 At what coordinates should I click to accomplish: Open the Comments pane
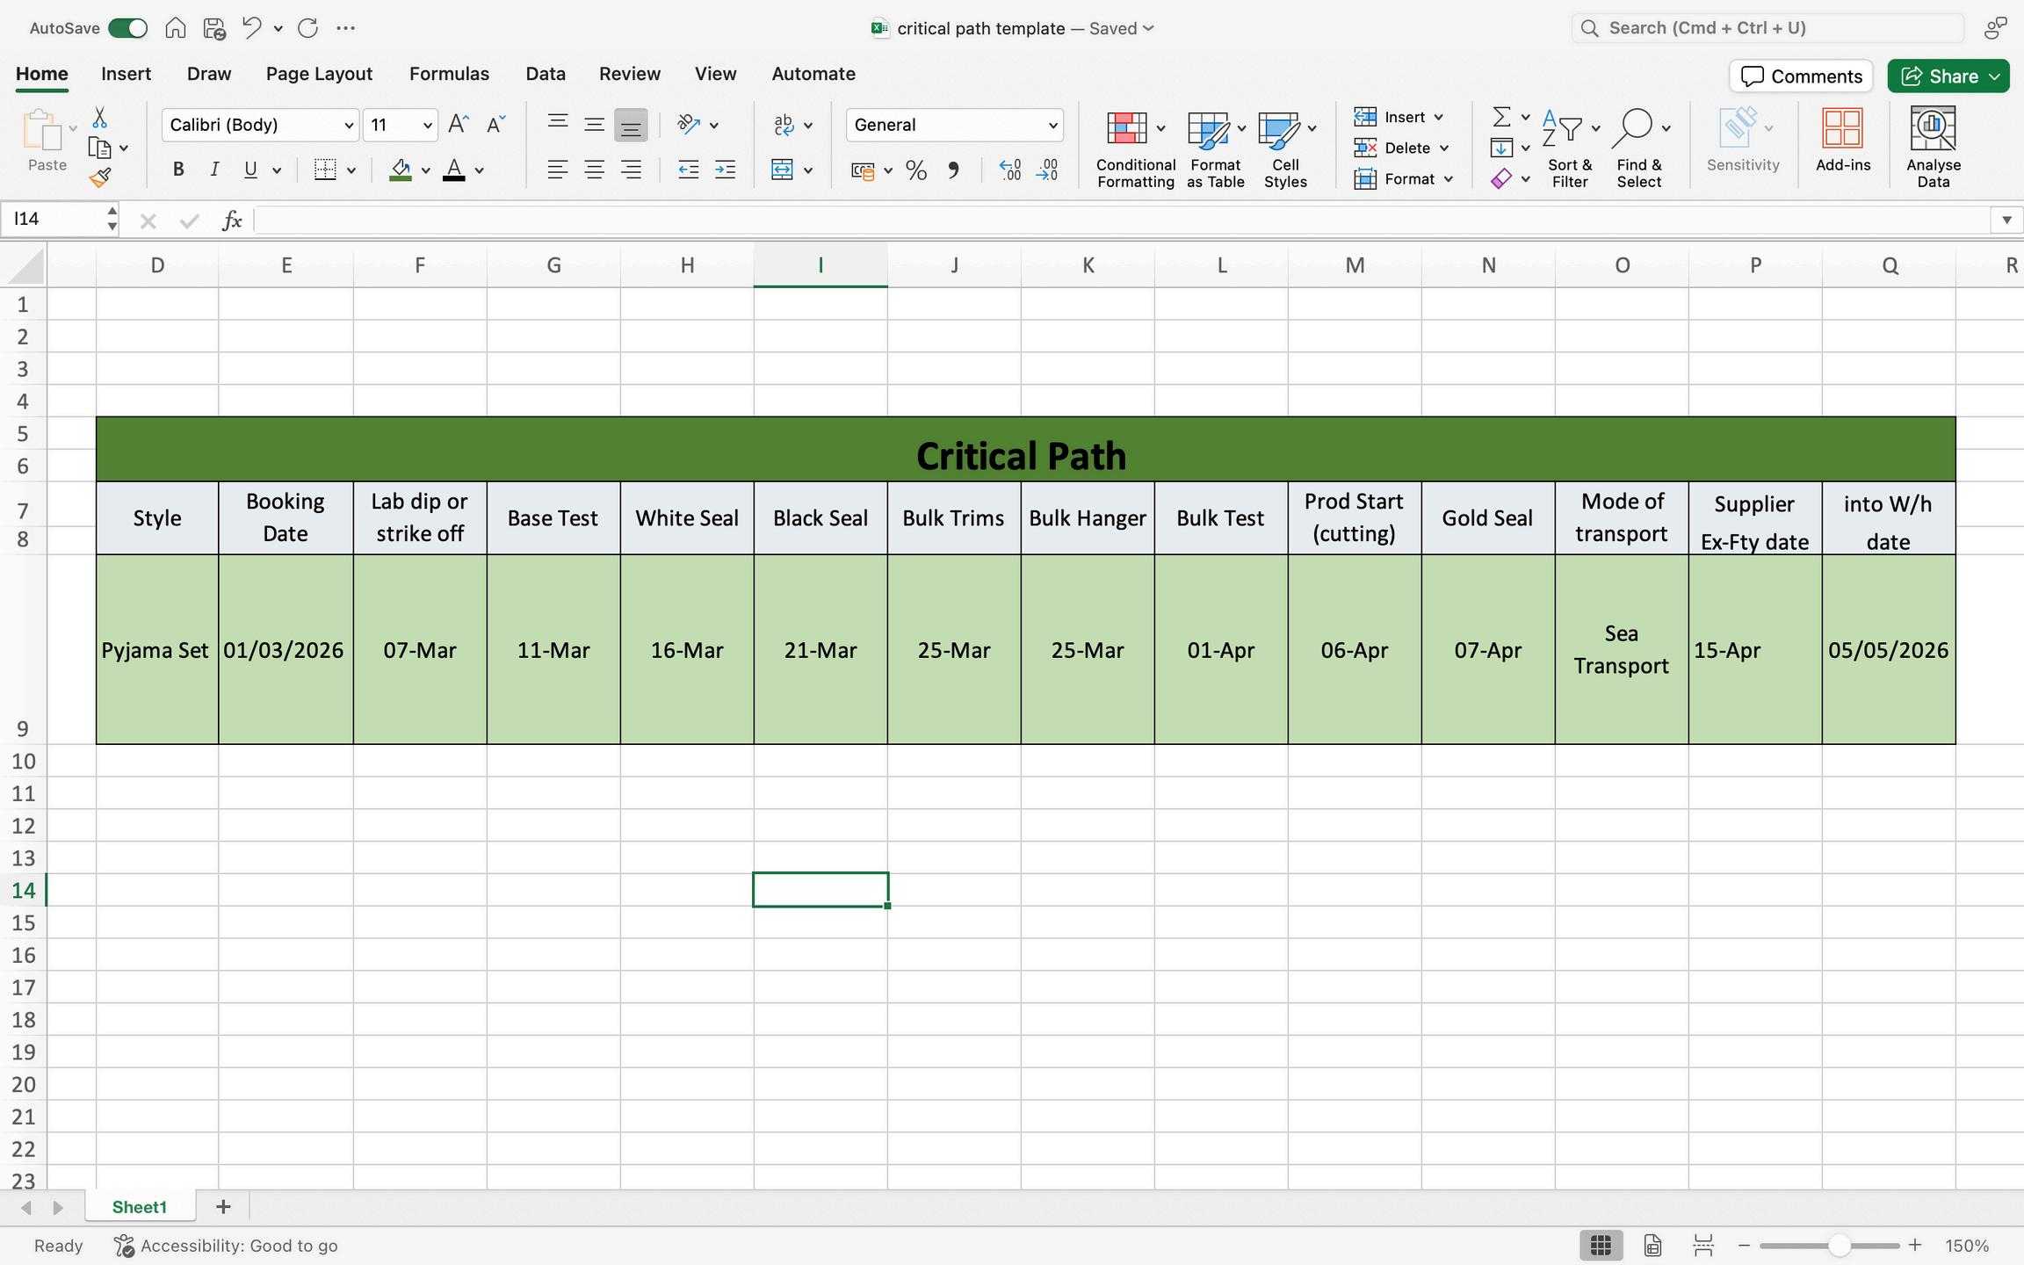1801,76
